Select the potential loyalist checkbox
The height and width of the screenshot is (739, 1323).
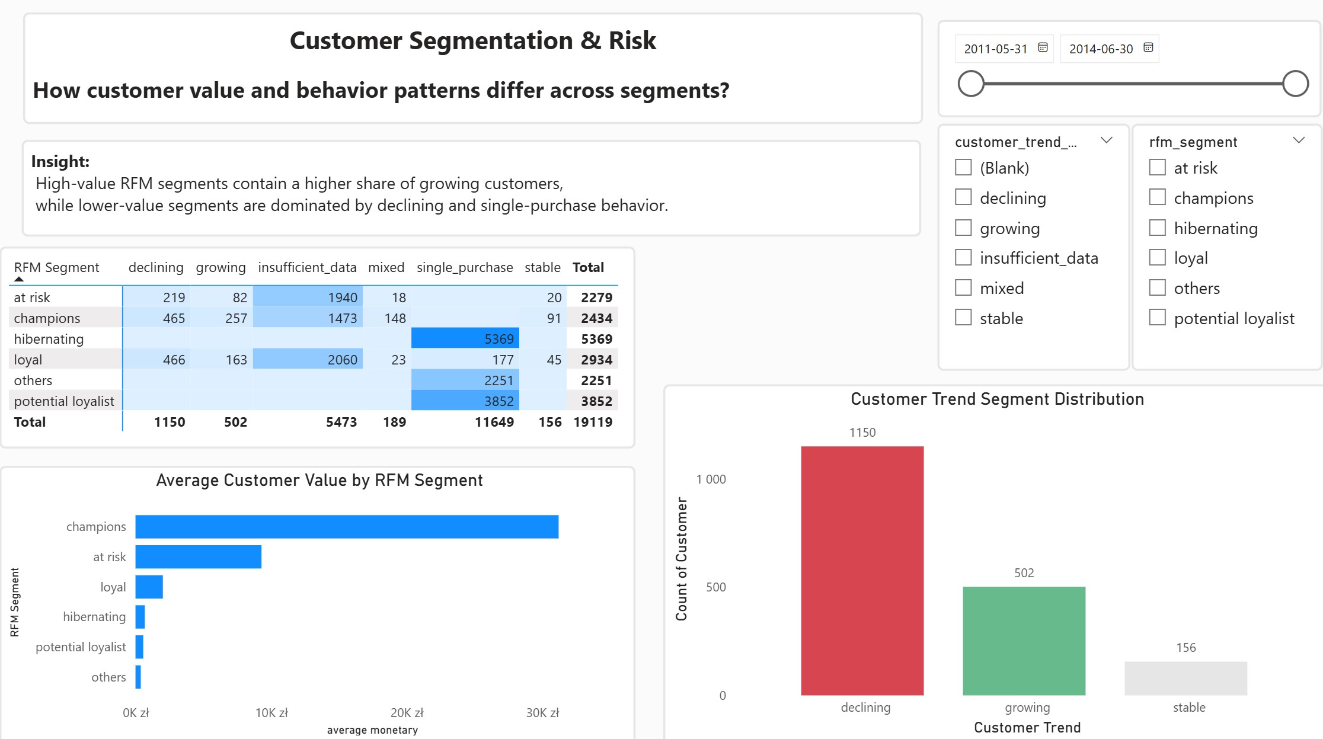[x=1157, y=318]
